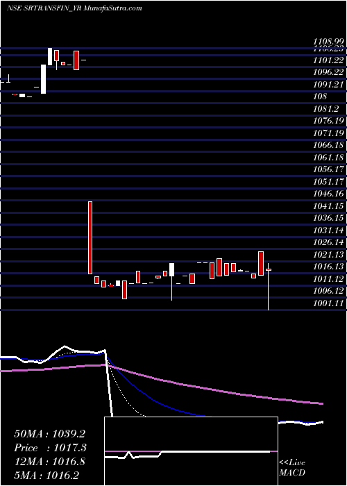Image resolution: width=347 pixels, height=486 pixels.
Task: Click the 1041.15 price axis label
Action: click(328, 206)
